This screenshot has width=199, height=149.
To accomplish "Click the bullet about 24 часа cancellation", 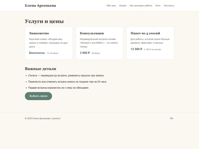I will click(x=67, y=82).
